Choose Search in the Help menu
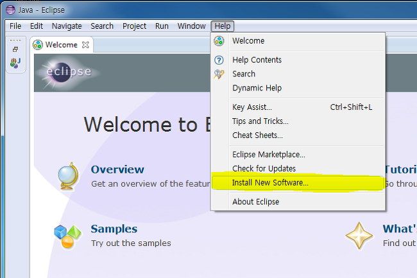 point(298,74)
